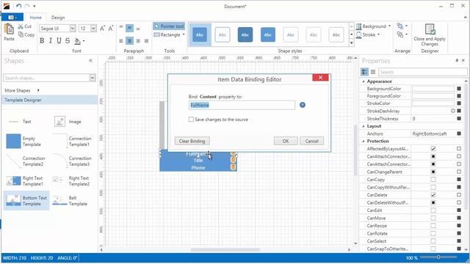Open Background dropdown arrow
This screenshot has width=470, height=264.
coord(389,26)
